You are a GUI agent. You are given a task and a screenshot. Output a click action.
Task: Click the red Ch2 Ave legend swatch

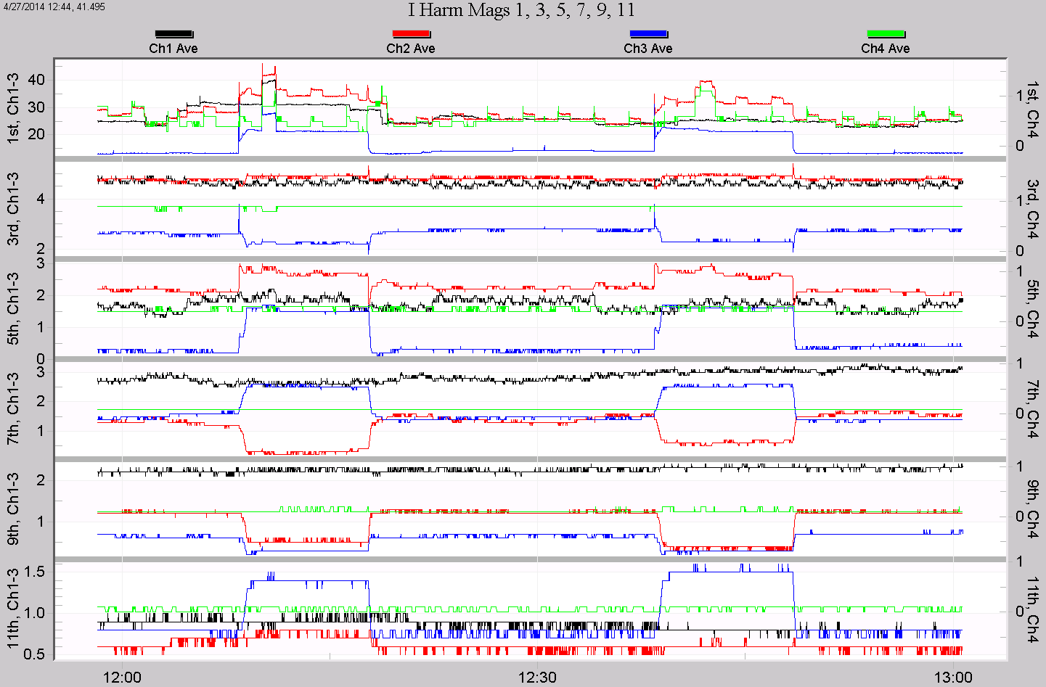point(411,34)
